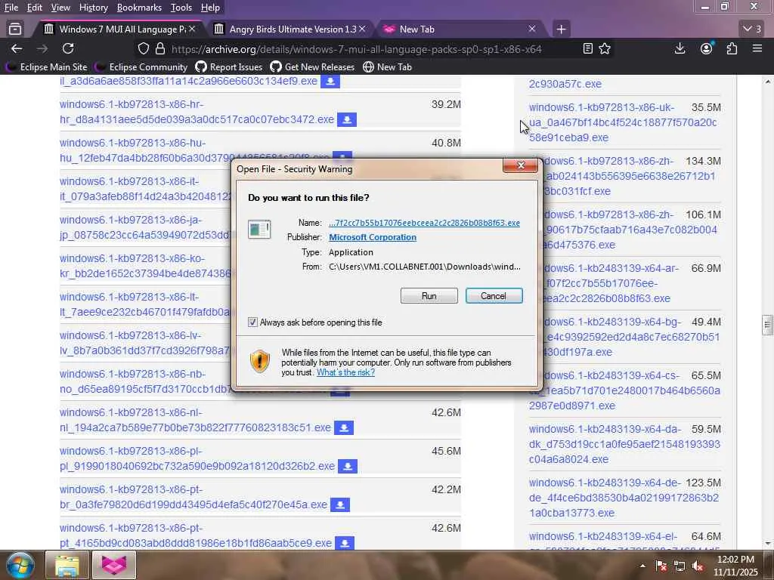Click the tracking protection shield icon
Viewport: 774px width, 580px height.
[143, 49]
